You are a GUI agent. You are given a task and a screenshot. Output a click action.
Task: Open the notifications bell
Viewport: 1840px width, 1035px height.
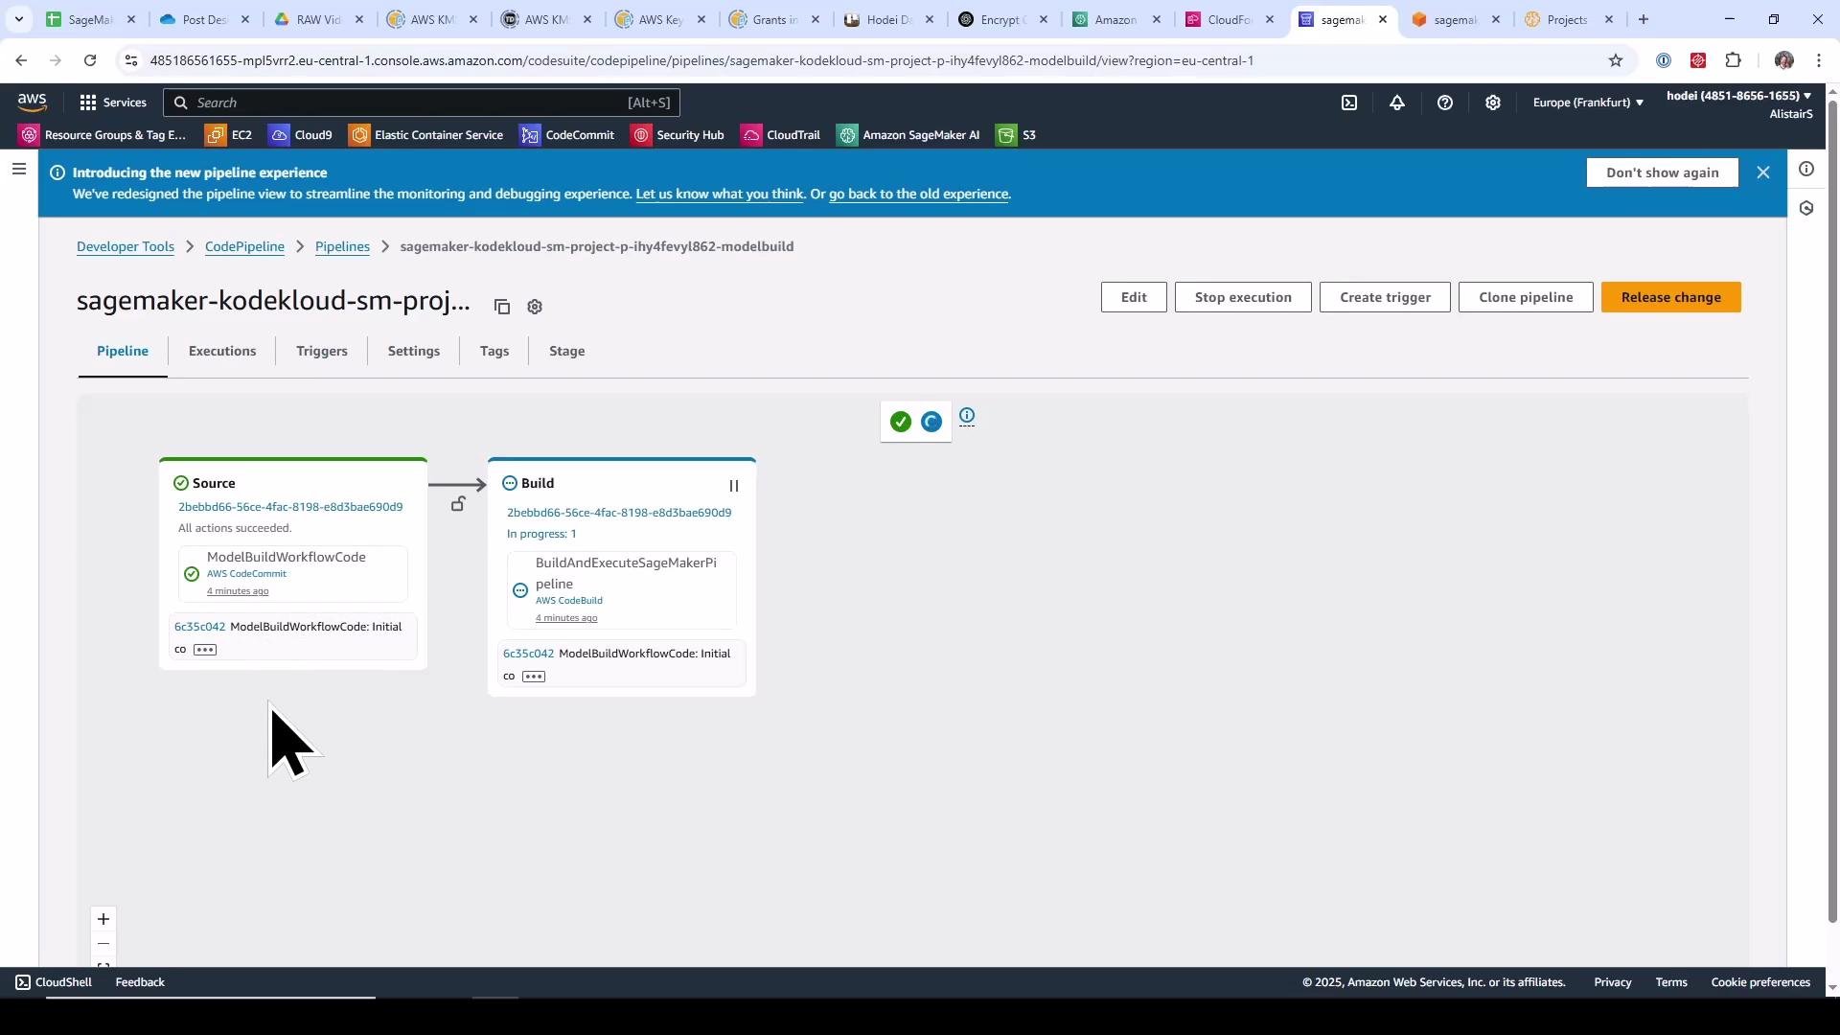pos(1397,103)
